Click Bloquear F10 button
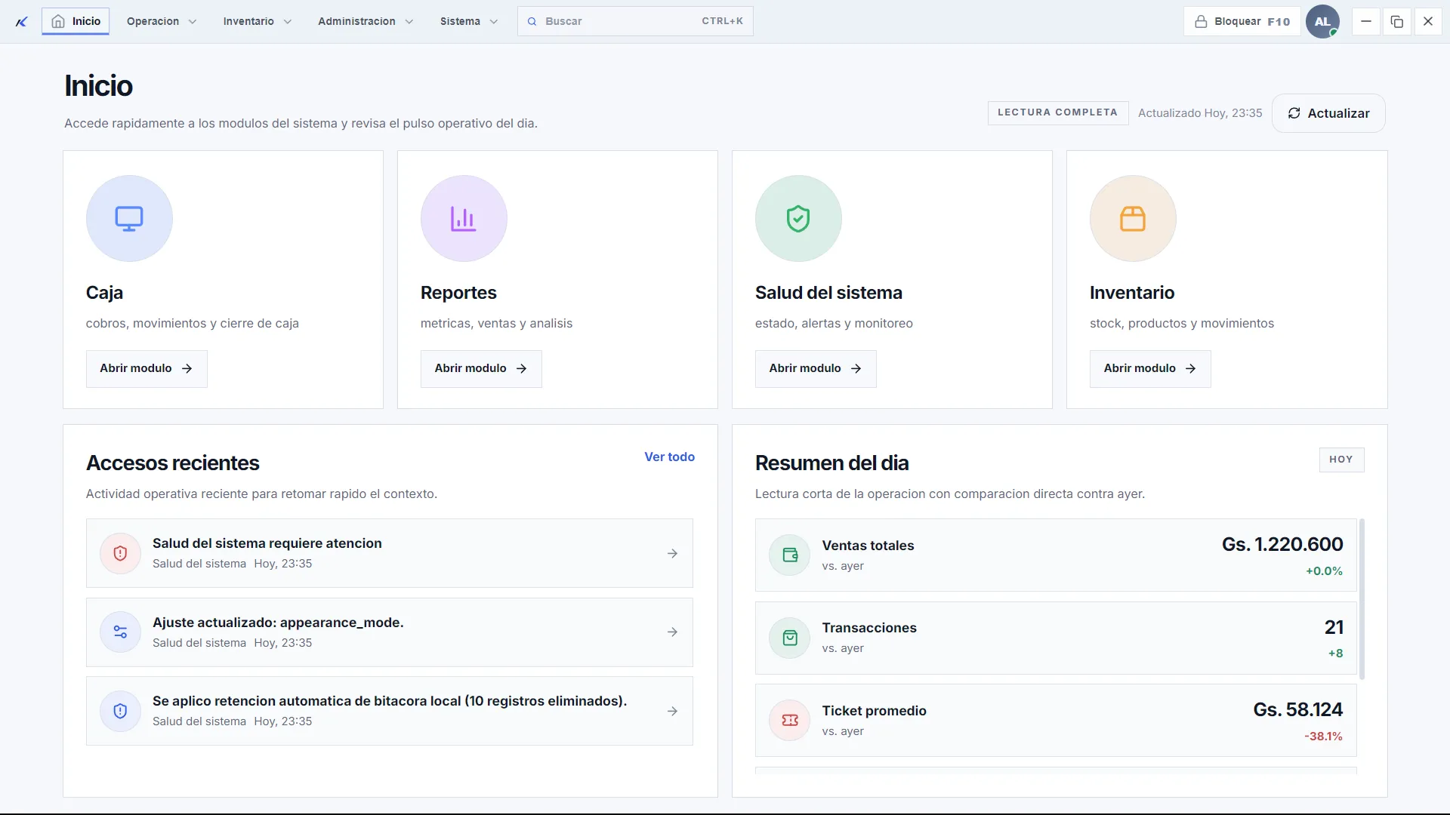Screen dimensions: 1450x815 [1242, 21]
